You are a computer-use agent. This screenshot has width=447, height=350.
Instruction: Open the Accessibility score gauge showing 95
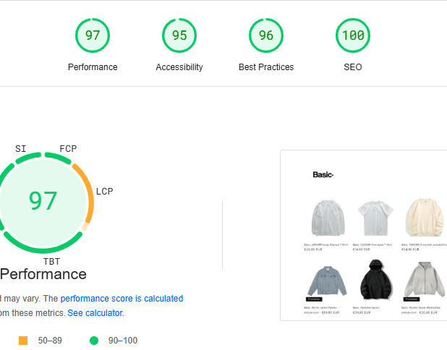[179, 35]
